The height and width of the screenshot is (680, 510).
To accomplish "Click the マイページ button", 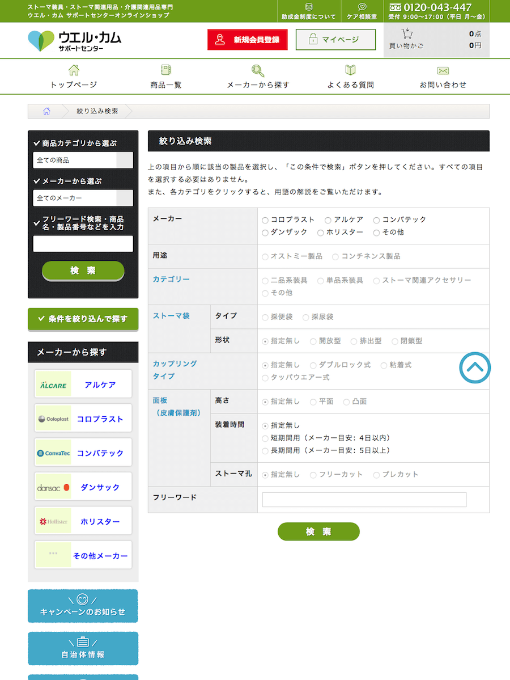I will coord(336,40).
